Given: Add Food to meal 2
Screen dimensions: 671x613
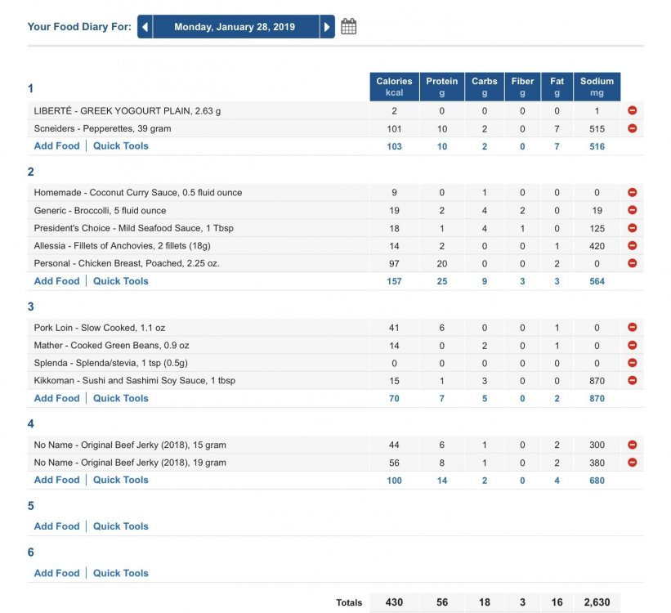Looking at the screenshot, I should [x=57, y=281].
